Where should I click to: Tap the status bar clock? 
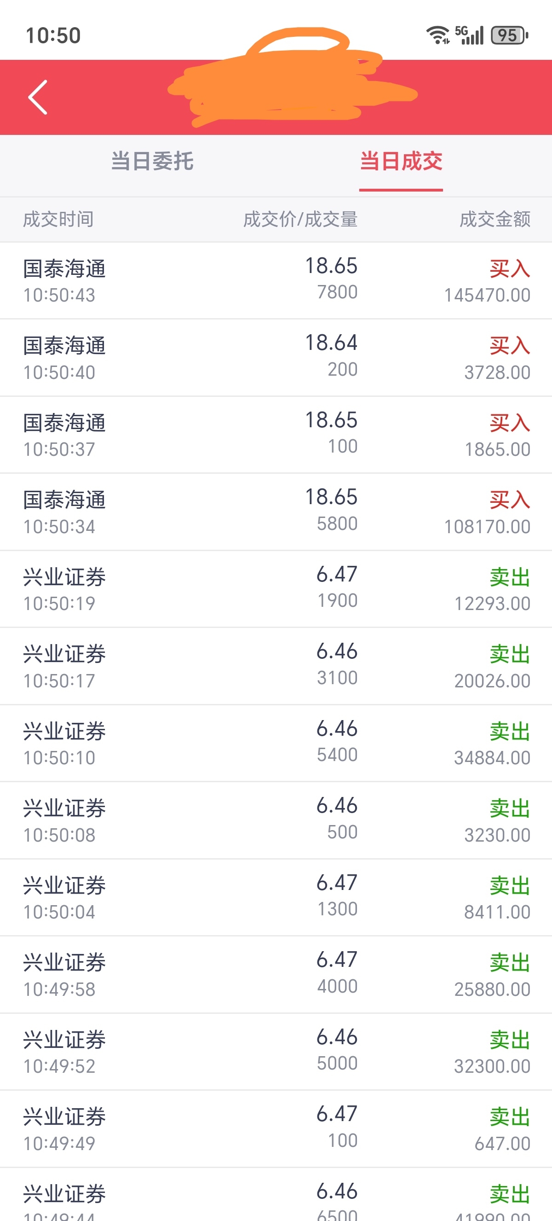pos(53,35)
